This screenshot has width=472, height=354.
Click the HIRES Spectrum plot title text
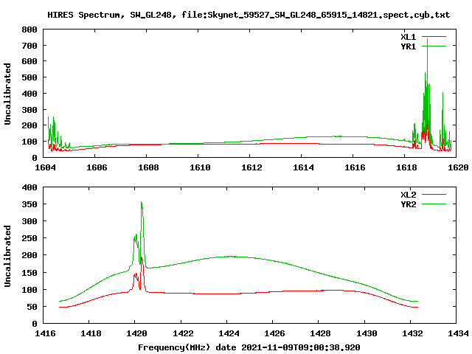249,15
